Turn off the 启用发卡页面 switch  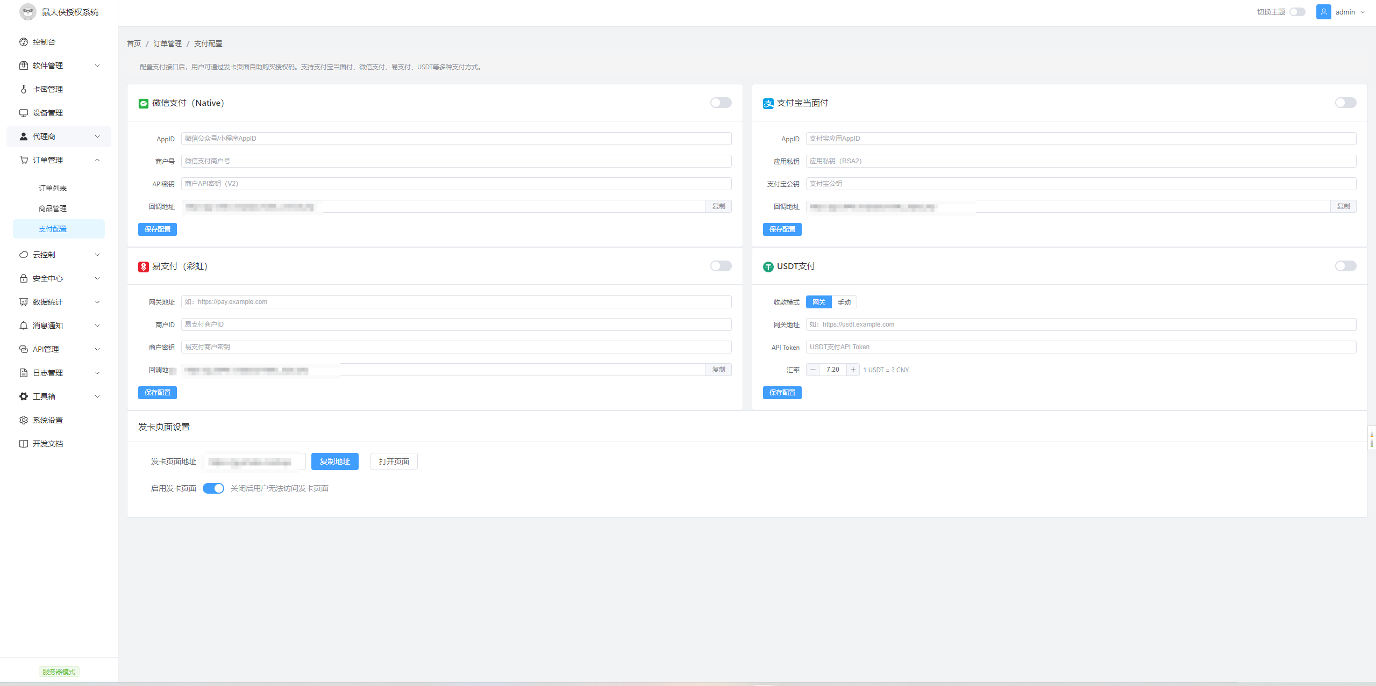(213, 488)
